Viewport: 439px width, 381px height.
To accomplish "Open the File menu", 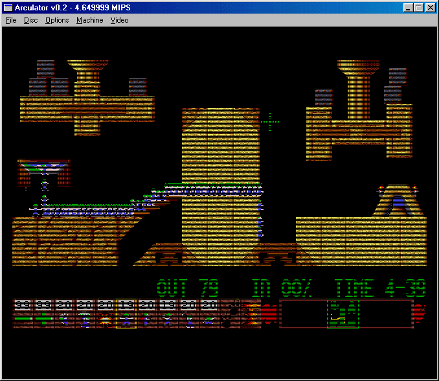I will pos(11,20).
